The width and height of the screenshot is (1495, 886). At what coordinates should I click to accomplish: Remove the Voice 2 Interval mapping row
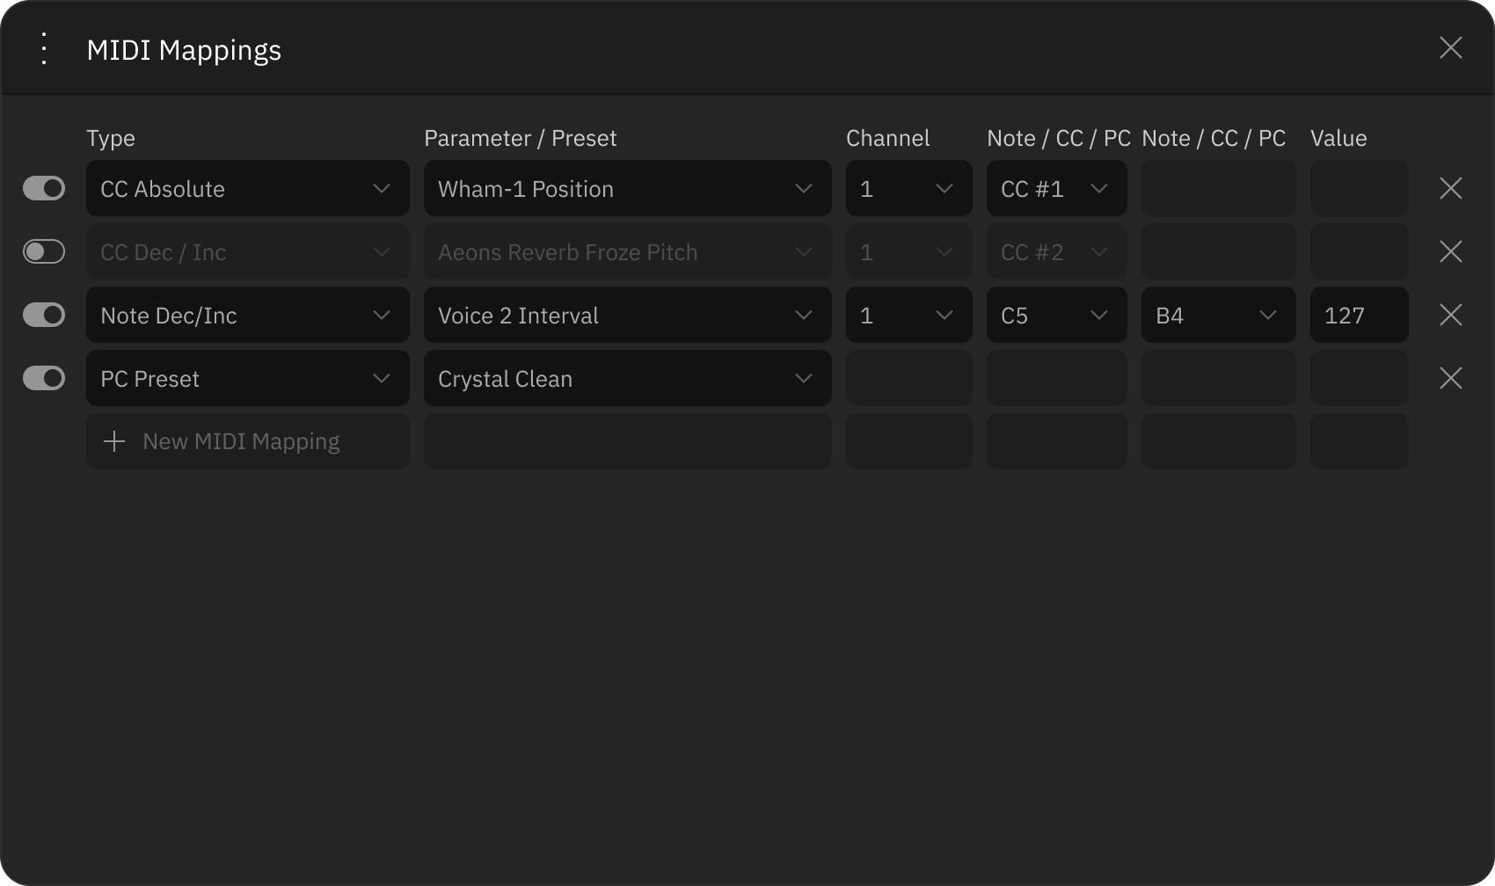pos(1451,315)
